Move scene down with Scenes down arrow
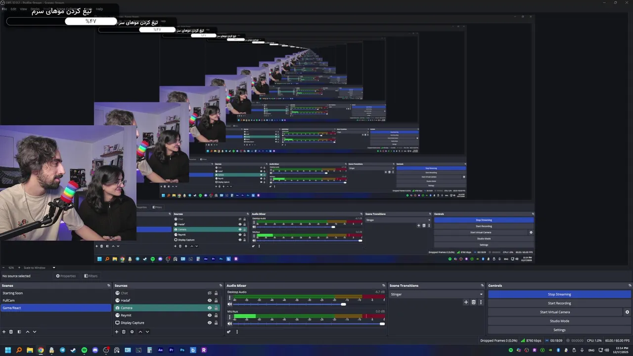This screenshot has width=633, height=356. [35, 332]
